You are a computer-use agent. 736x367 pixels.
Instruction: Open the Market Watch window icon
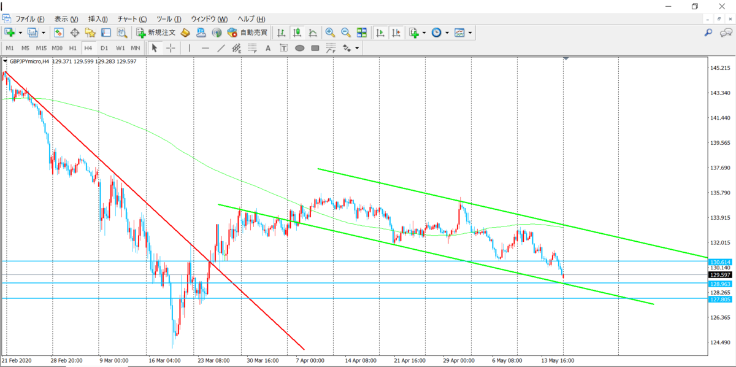[x=59, y=33]
